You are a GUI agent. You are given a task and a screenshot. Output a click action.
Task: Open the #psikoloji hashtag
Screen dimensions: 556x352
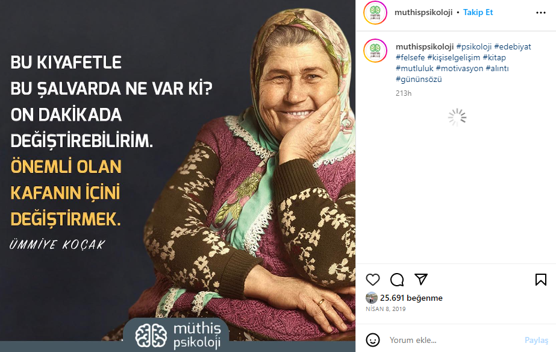pyautogui.click(x=473, y=47)
